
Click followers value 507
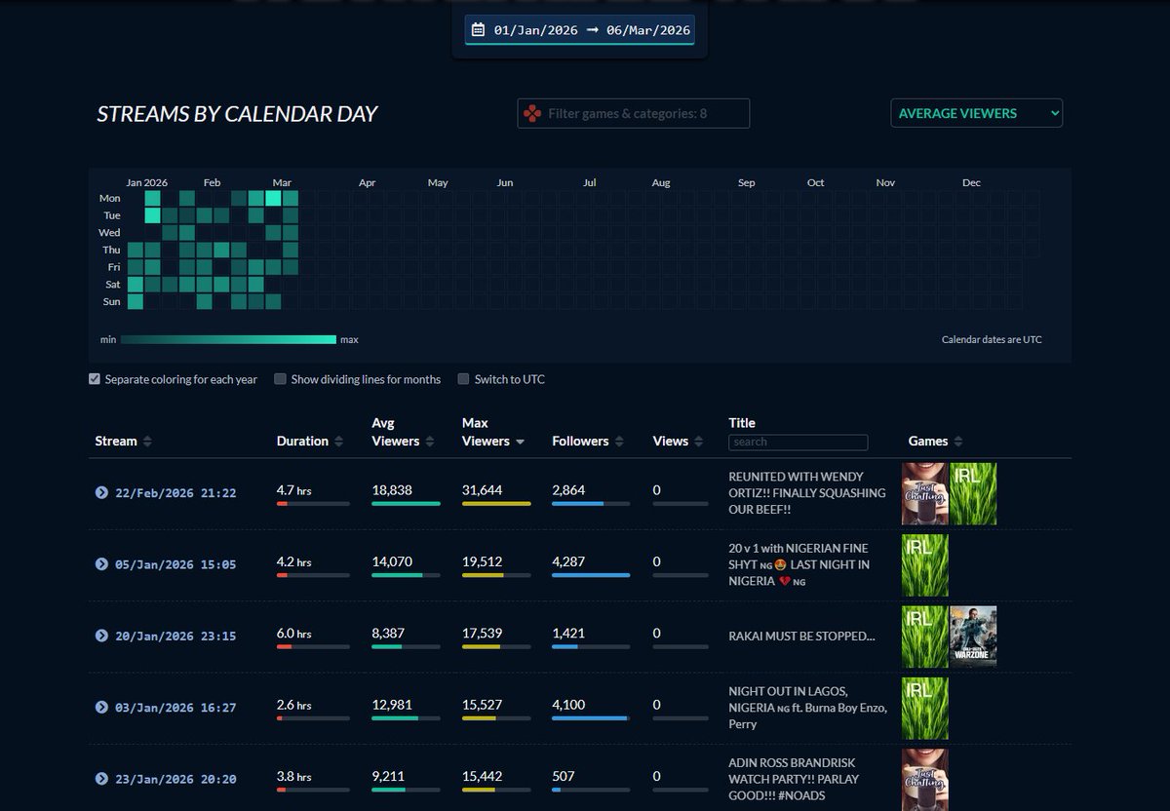(564, 776)
